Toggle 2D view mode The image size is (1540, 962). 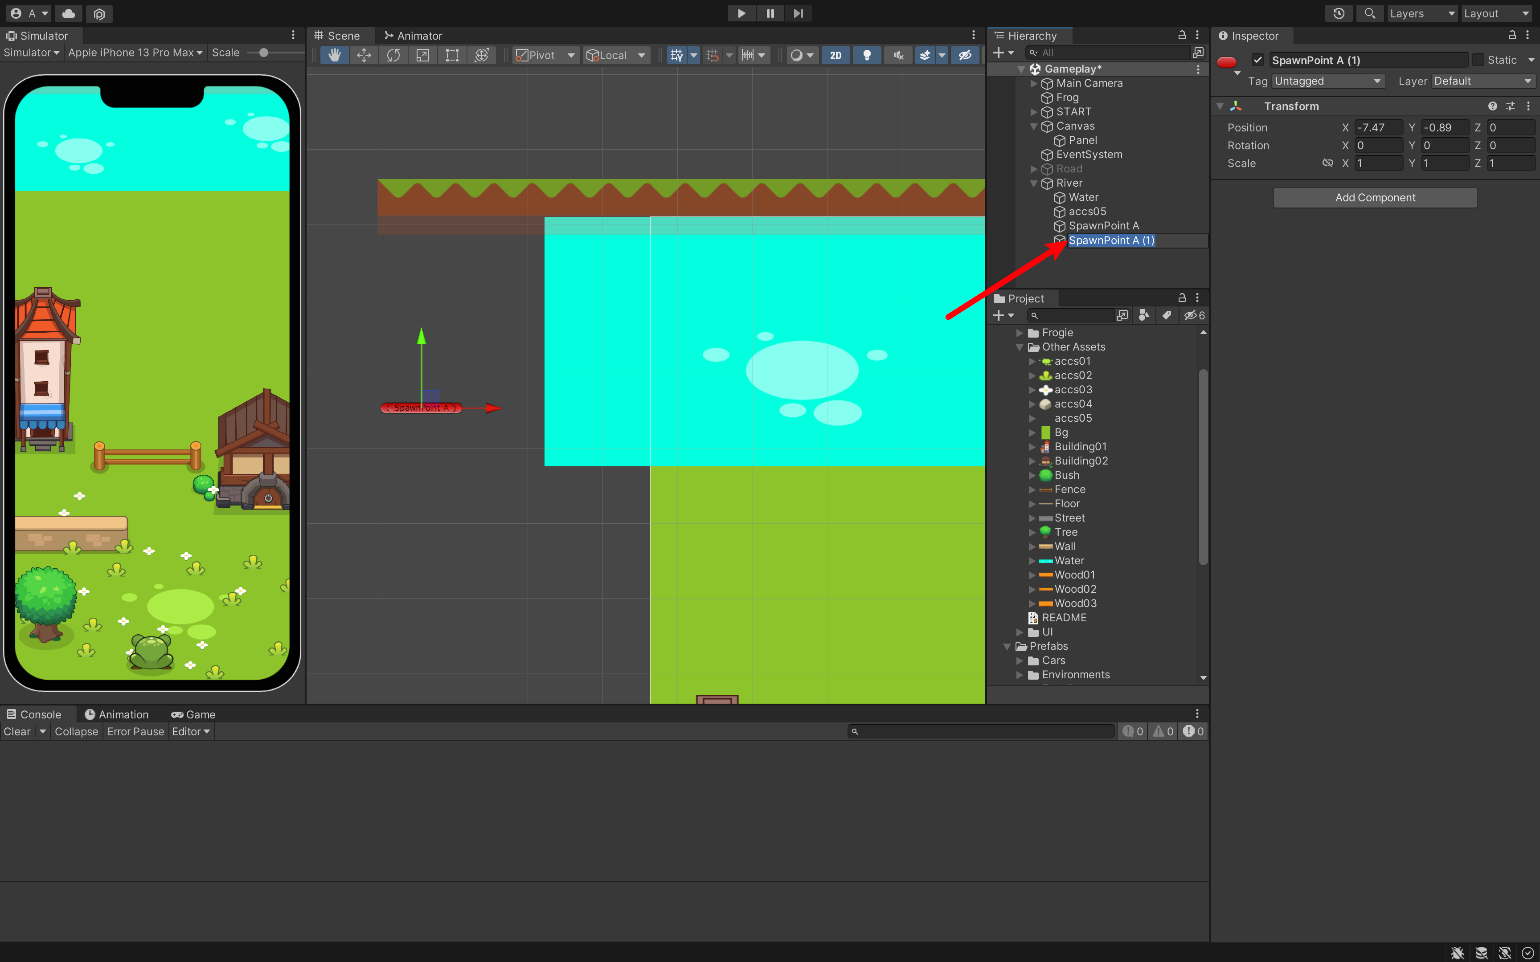click(836, 55)
